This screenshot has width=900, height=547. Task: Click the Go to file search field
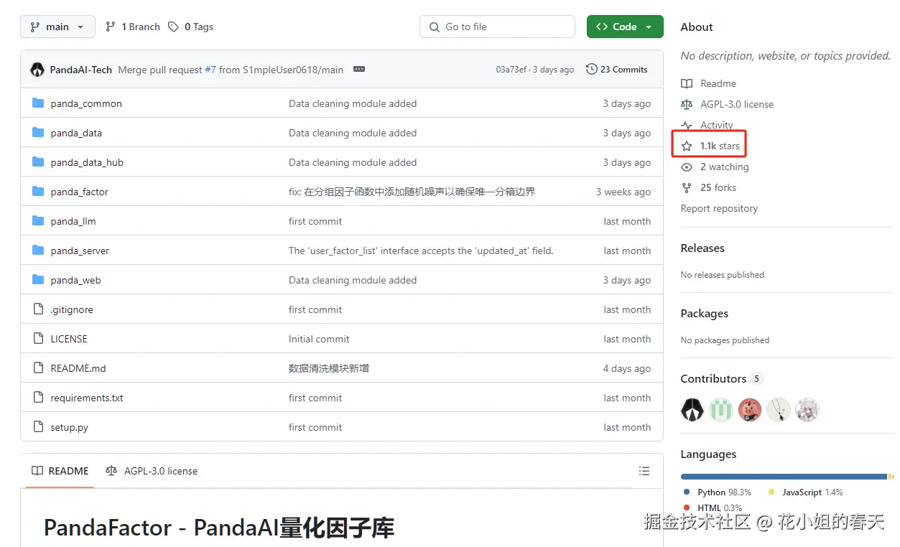[x=497, y=27]
